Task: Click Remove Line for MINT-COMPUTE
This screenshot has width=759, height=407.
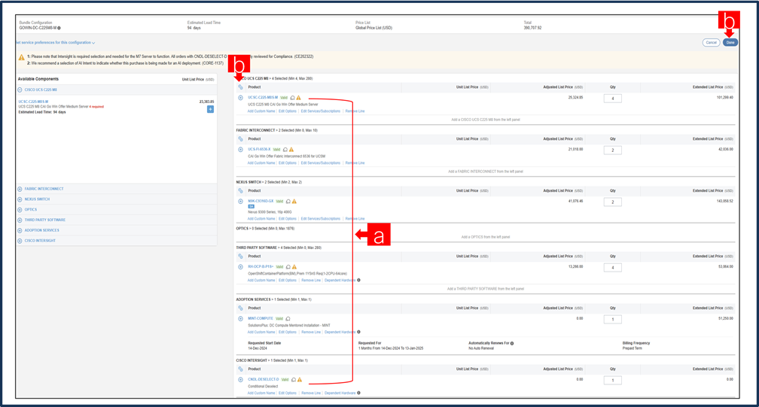Action: (311, 332)
